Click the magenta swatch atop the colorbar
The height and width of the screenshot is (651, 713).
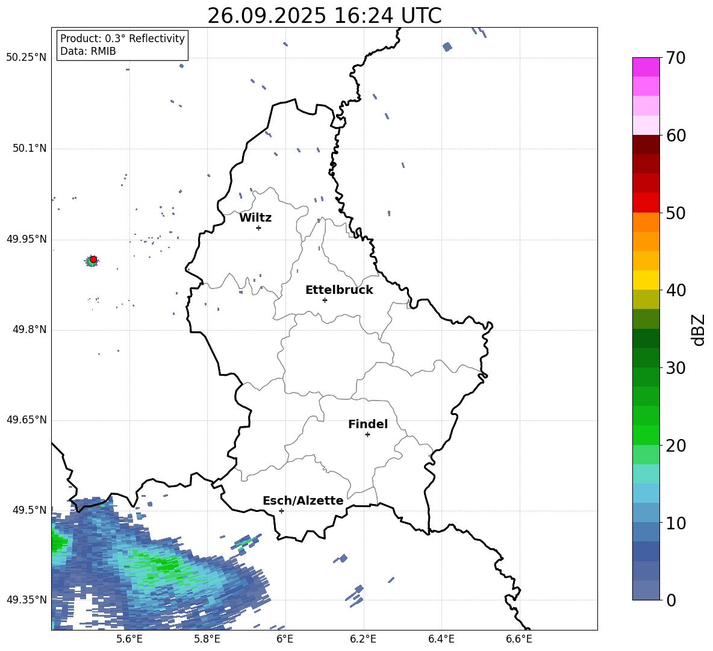(x=646, y=67)
